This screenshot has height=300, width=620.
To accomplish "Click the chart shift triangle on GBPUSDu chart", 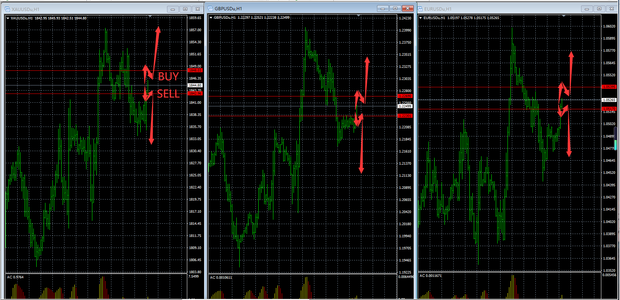I will [358, 16].
